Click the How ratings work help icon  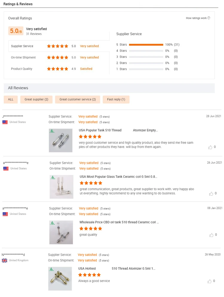209,18
